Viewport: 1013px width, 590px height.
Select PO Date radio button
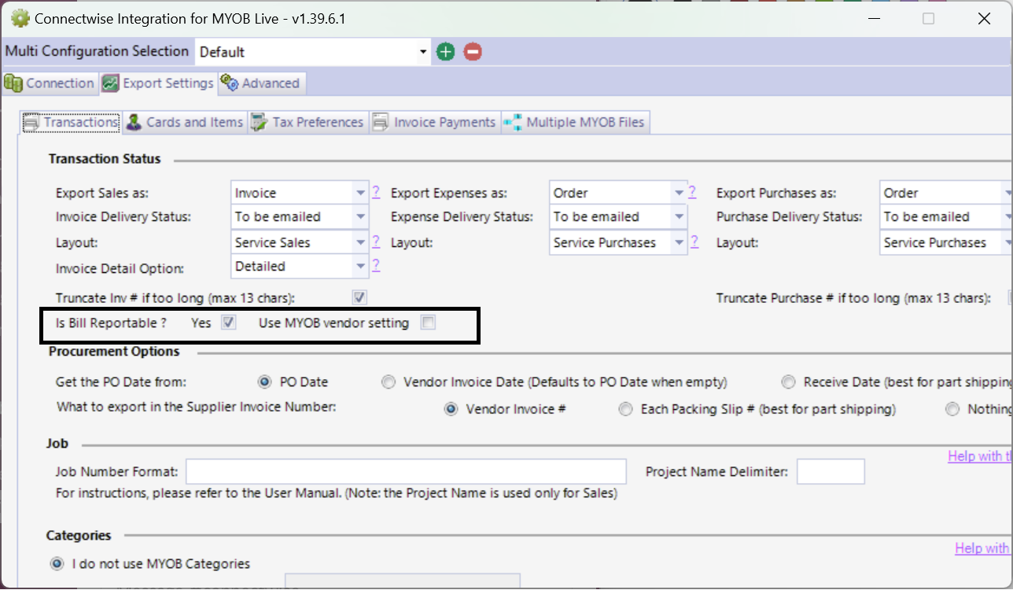tap(265, 382)
